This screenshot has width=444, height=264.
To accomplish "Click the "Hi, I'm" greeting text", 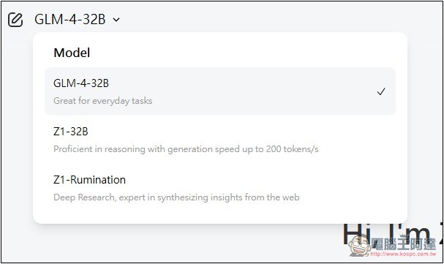I will pos(386,235).
